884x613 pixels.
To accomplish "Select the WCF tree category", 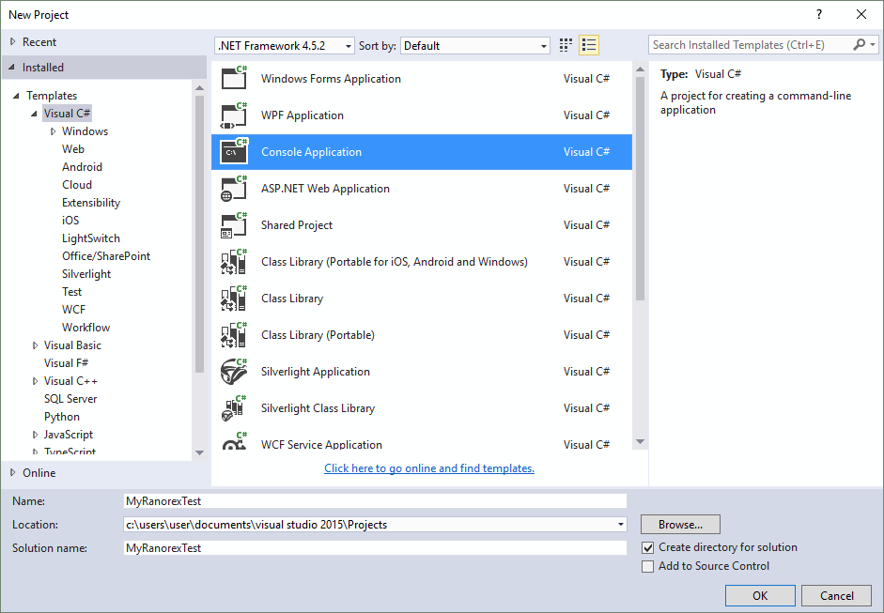I will click(x=74, y=310).
